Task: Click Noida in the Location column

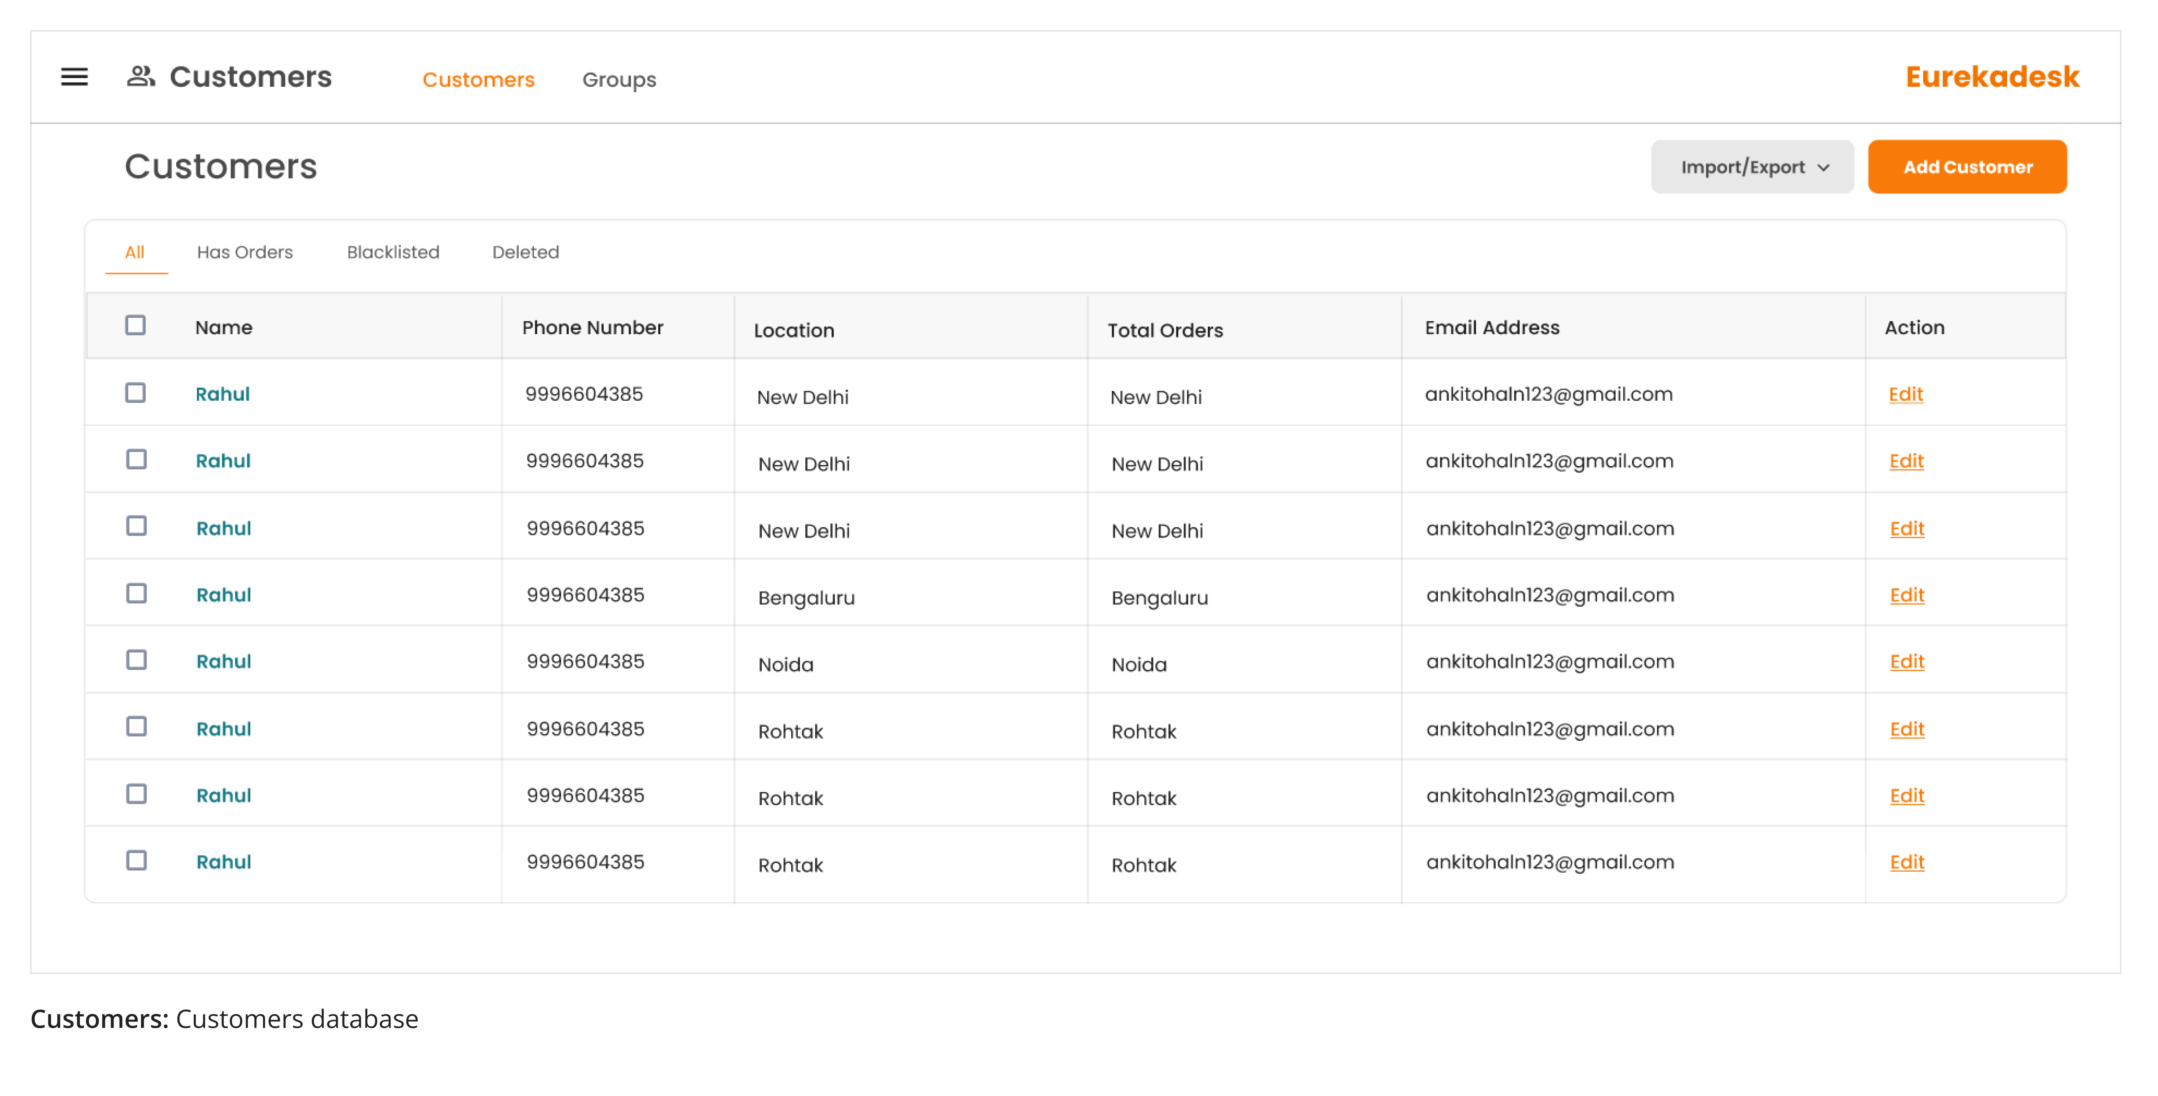Action: (x=786, y=665)
